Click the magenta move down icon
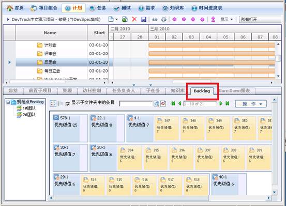Image resolution: width=286 pixels, height=206 pixels. pyautogui.click(x=202, y=19)
